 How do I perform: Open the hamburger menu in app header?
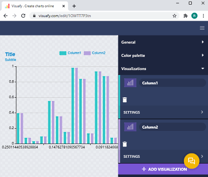[202, 28]
